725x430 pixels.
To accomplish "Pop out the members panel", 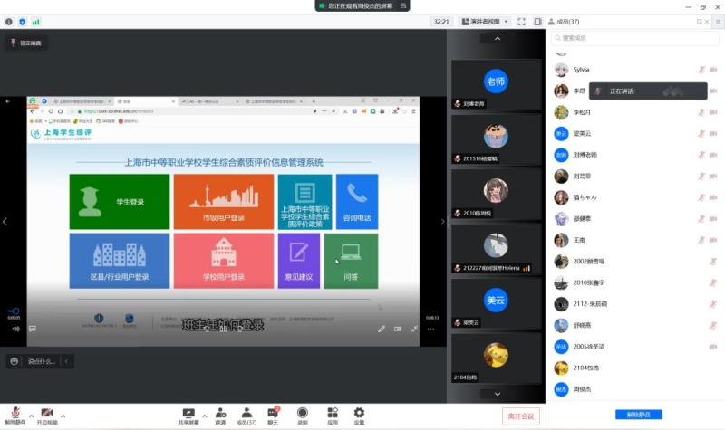I will (x=699, y=22).
